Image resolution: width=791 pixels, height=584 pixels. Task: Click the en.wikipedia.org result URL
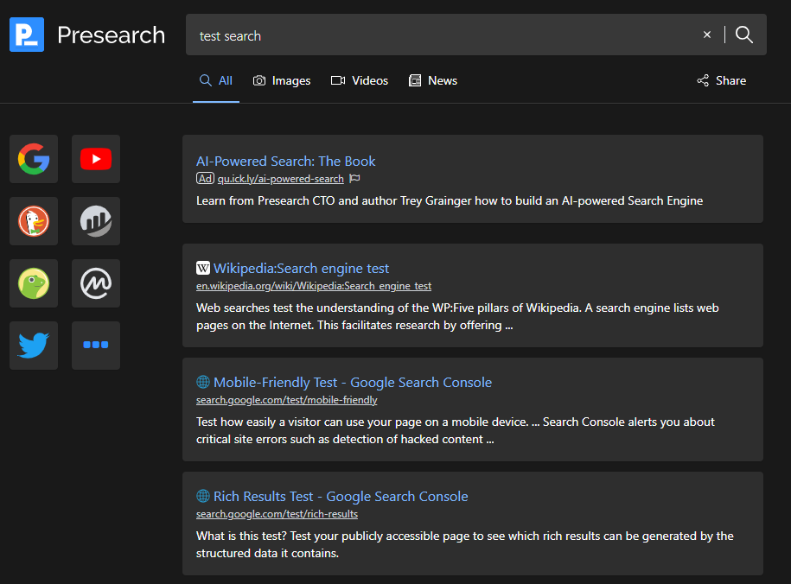(x=314, y=286)
